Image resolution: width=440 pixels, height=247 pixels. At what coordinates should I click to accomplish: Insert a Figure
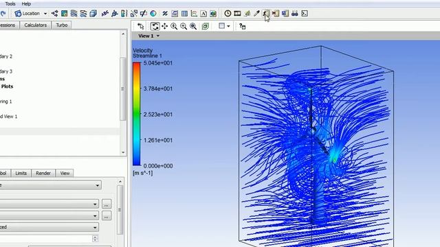click(x=213, y=14)
